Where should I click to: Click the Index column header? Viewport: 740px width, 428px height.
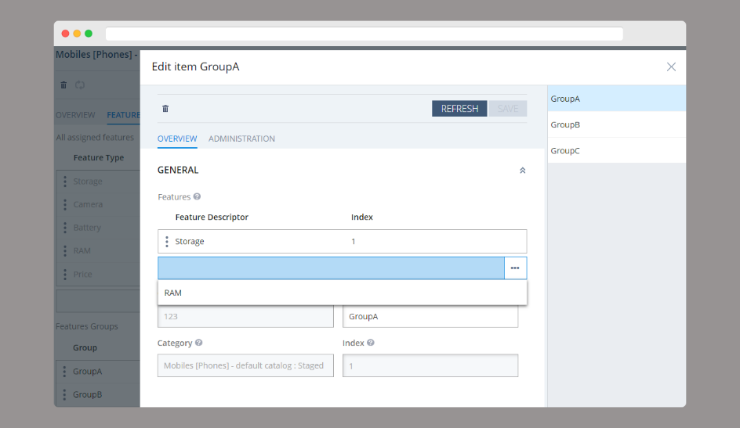tap(362, 217)
